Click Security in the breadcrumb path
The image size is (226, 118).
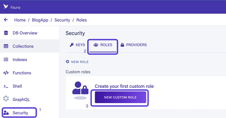(62, 20)
